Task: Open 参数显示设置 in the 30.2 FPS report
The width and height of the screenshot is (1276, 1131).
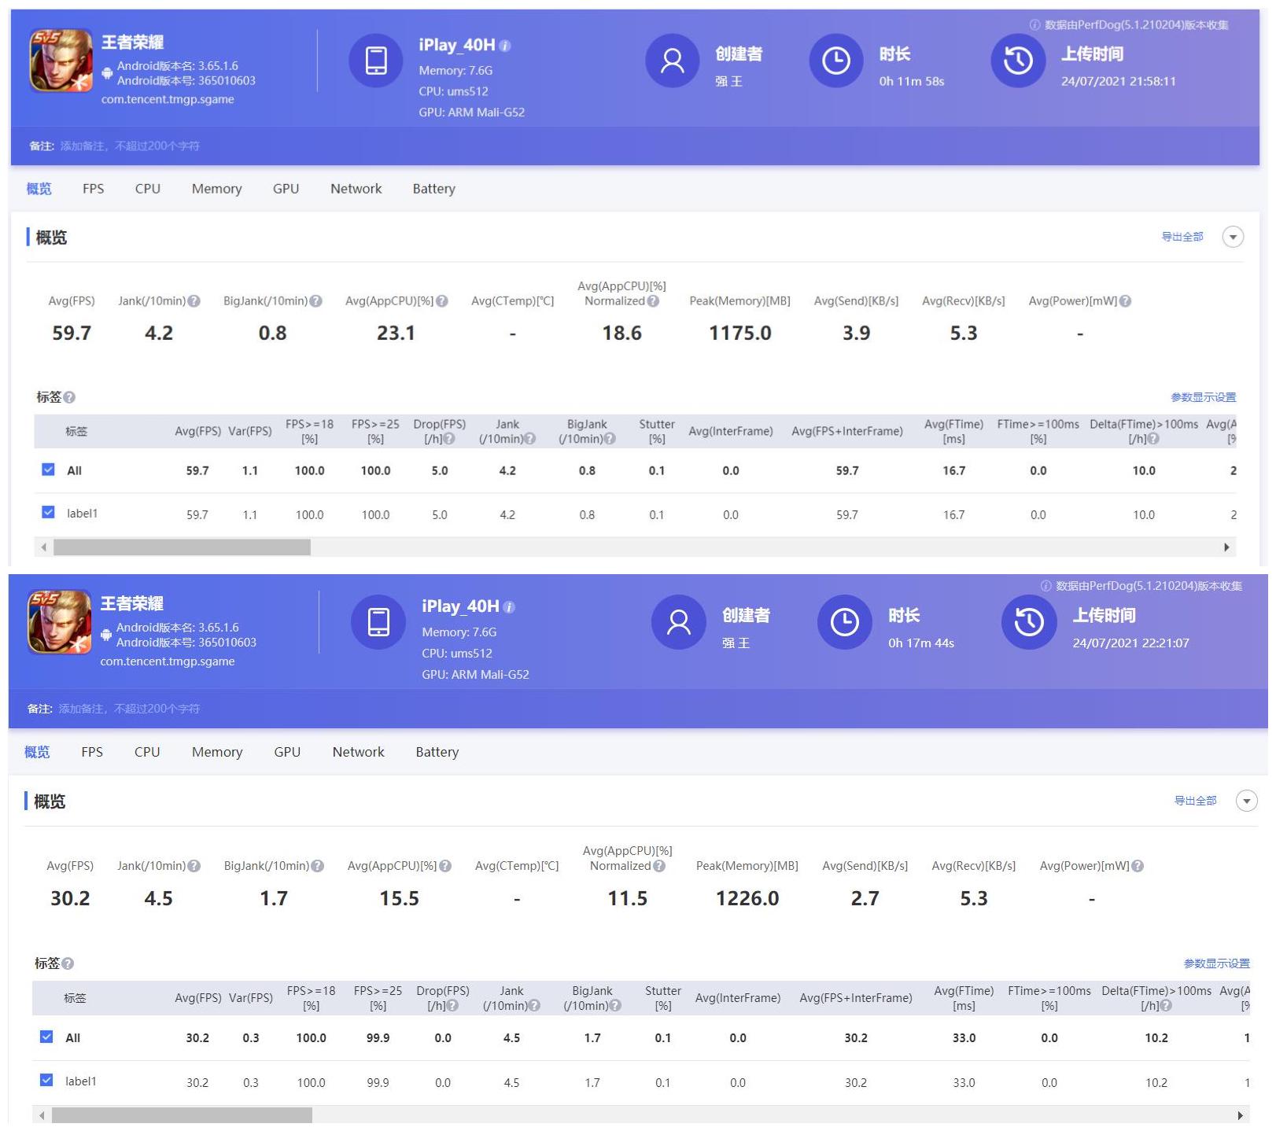Action: (1216, 963)
